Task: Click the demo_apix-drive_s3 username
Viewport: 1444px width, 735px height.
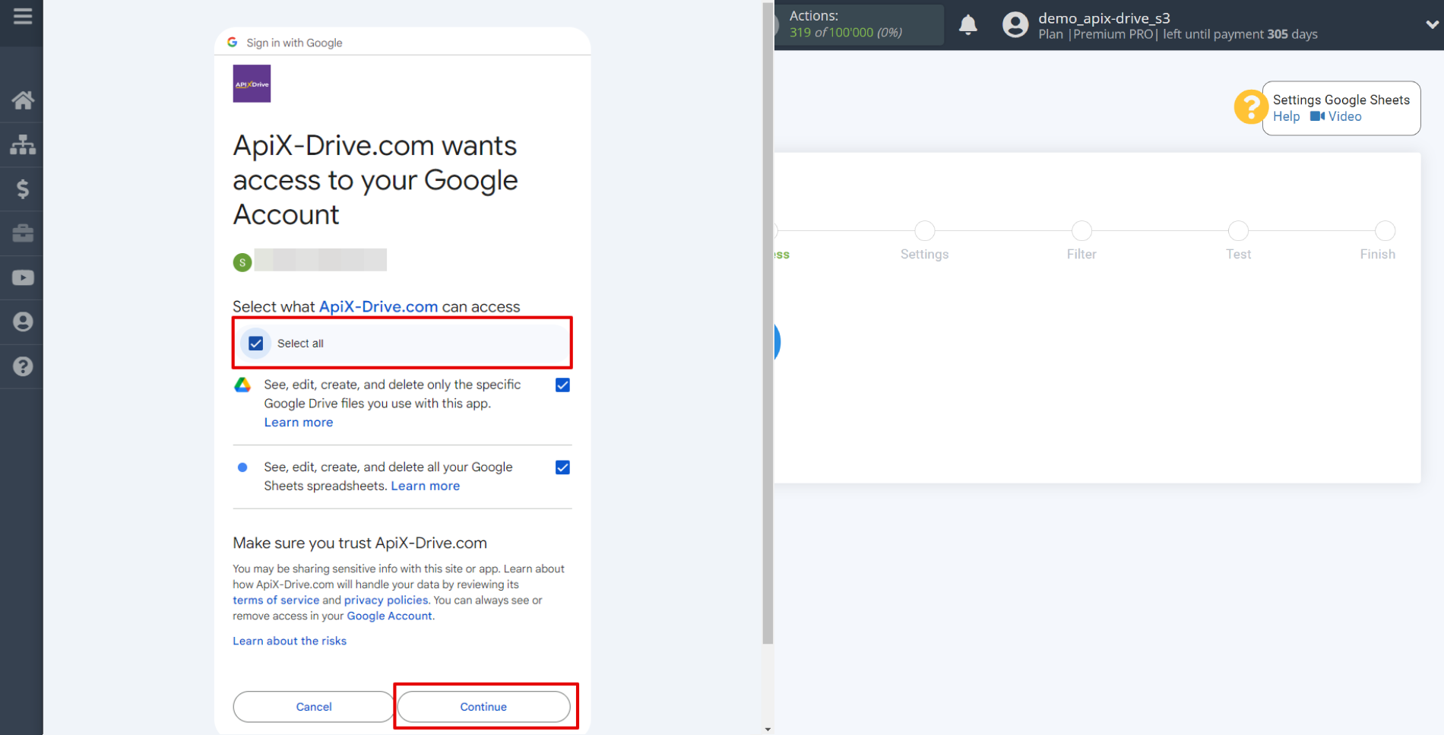Action: tap(1104, 18)
